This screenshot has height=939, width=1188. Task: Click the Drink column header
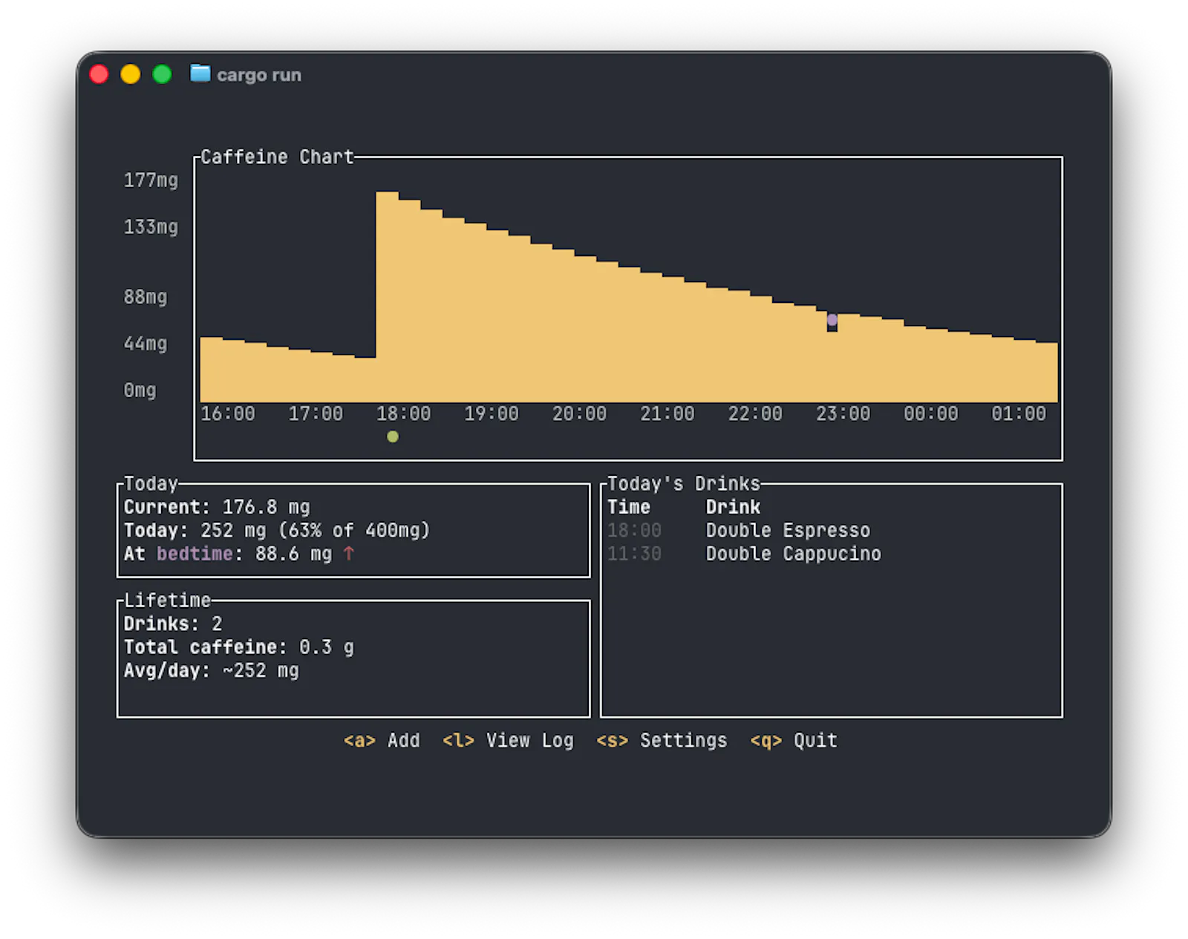(x=733, y=507)
